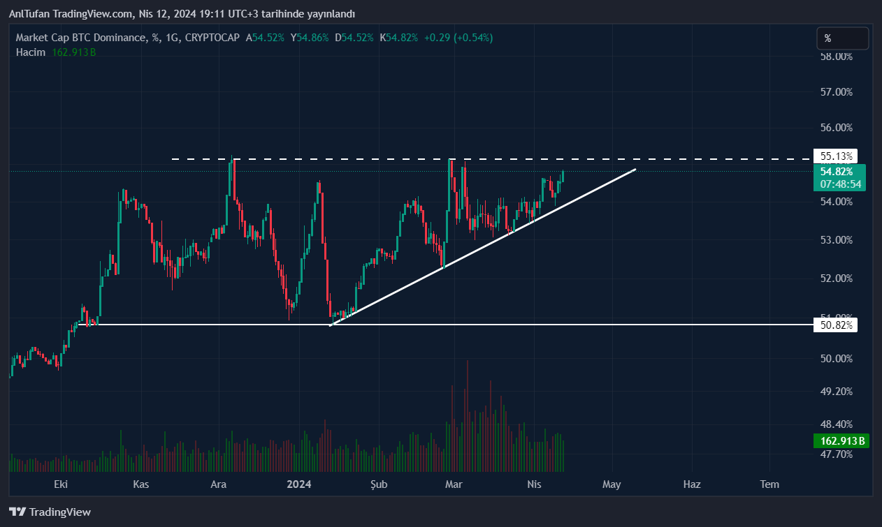Click the Market Cap BTC Dominance title
Image resolution: width=882 pixels, height=527 pixels.
[x=82, y=38]
